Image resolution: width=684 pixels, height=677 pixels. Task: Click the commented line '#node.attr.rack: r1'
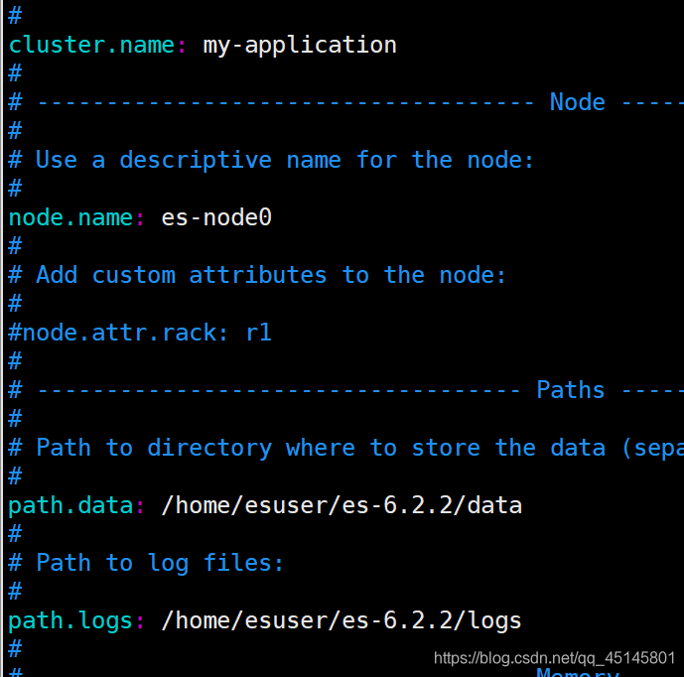point(140,333)
